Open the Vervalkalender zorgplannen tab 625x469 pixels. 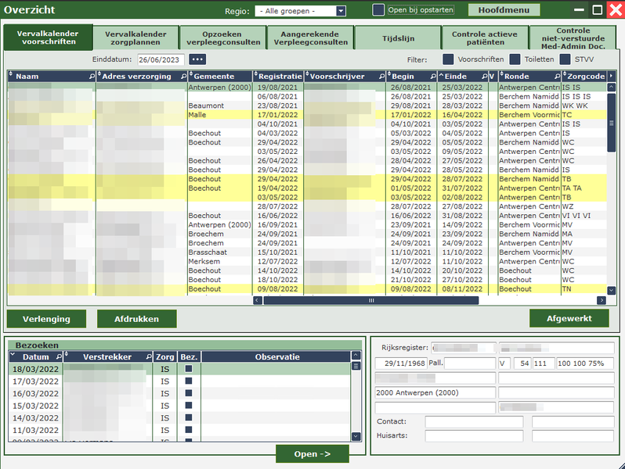(x=135, y=38)
